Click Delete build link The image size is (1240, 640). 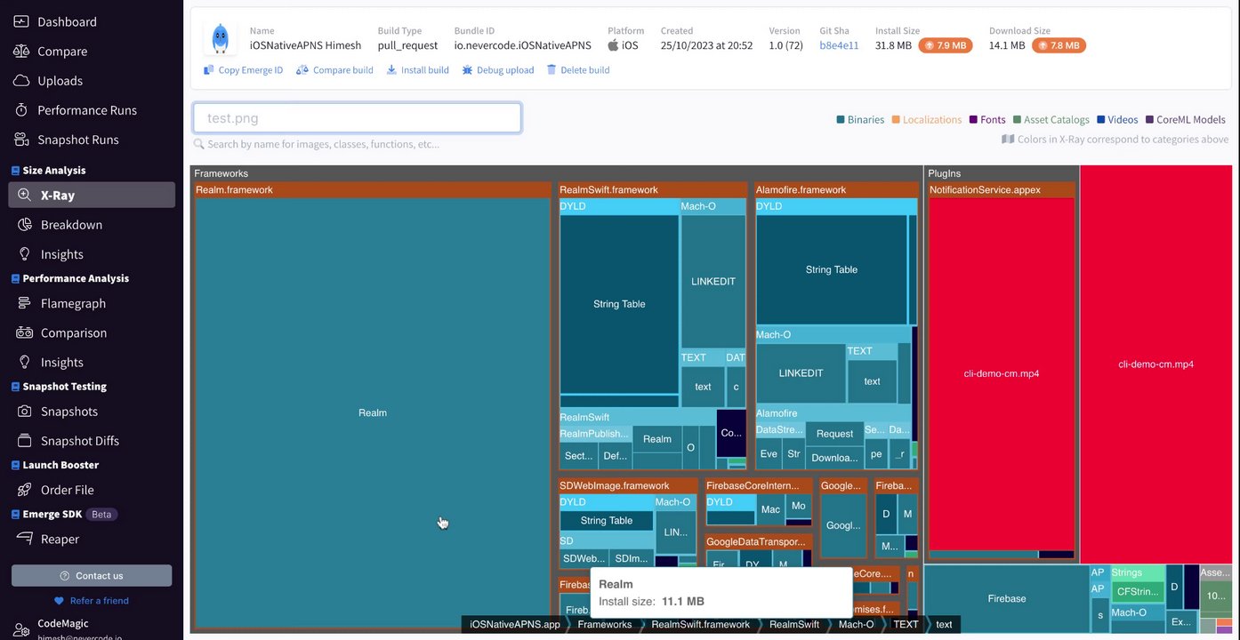(x=577, y=70)
